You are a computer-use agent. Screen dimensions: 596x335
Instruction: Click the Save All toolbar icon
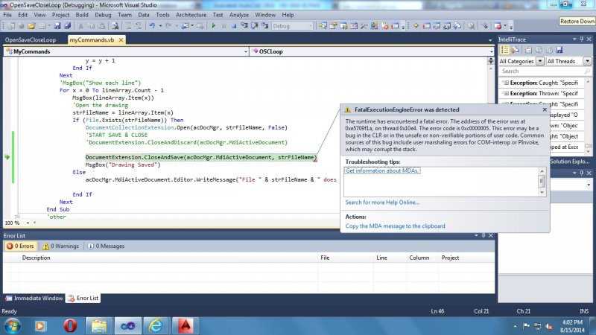tap(68, 26)
